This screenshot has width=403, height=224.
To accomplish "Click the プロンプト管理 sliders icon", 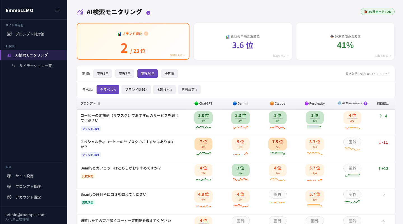I will 9,187.
